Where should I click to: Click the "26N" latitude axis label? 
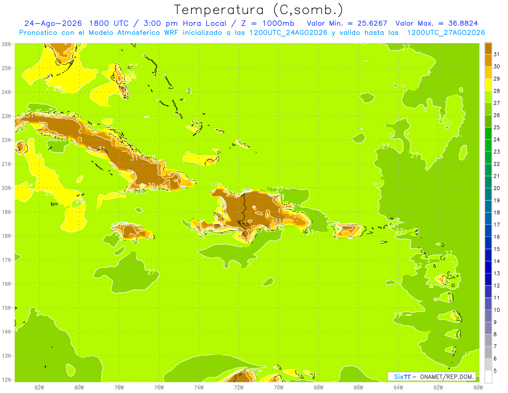pos(6,44)
